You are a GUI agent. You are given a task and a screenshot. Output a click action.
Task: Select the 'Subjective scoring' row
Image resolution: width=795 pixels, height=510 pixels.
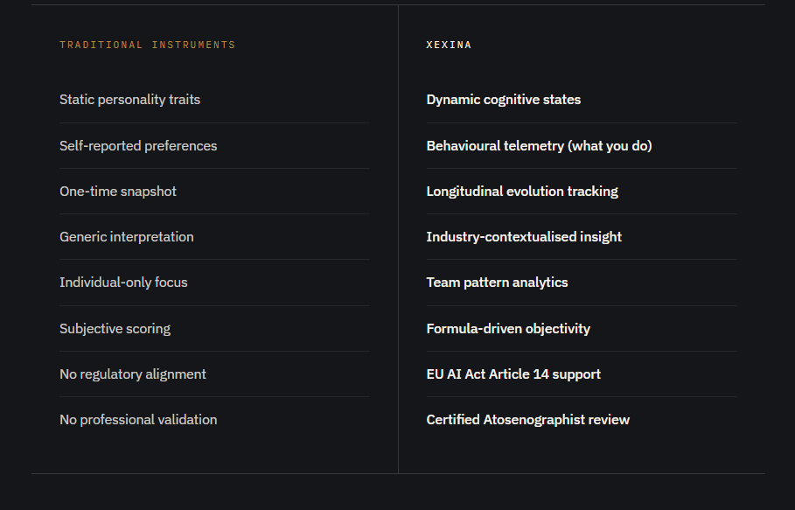(x=115, y=329)
